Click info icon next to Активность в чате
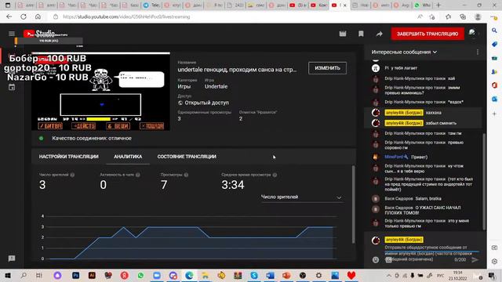 click(138, 175)
